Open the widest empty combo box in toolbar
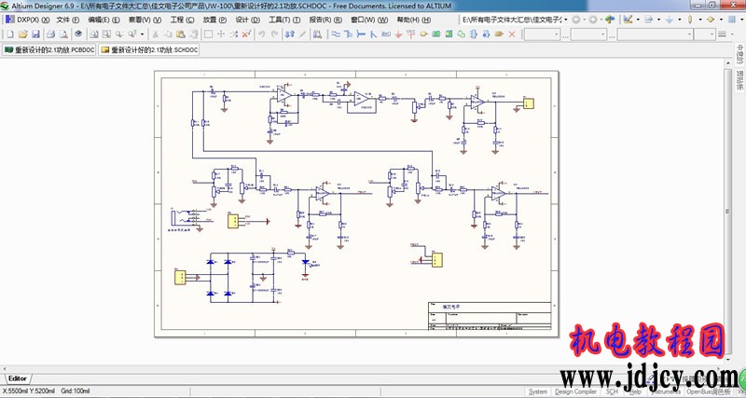The width and height of the screenshot is (746, 398). pyautogui.click(x=655, y=34)
